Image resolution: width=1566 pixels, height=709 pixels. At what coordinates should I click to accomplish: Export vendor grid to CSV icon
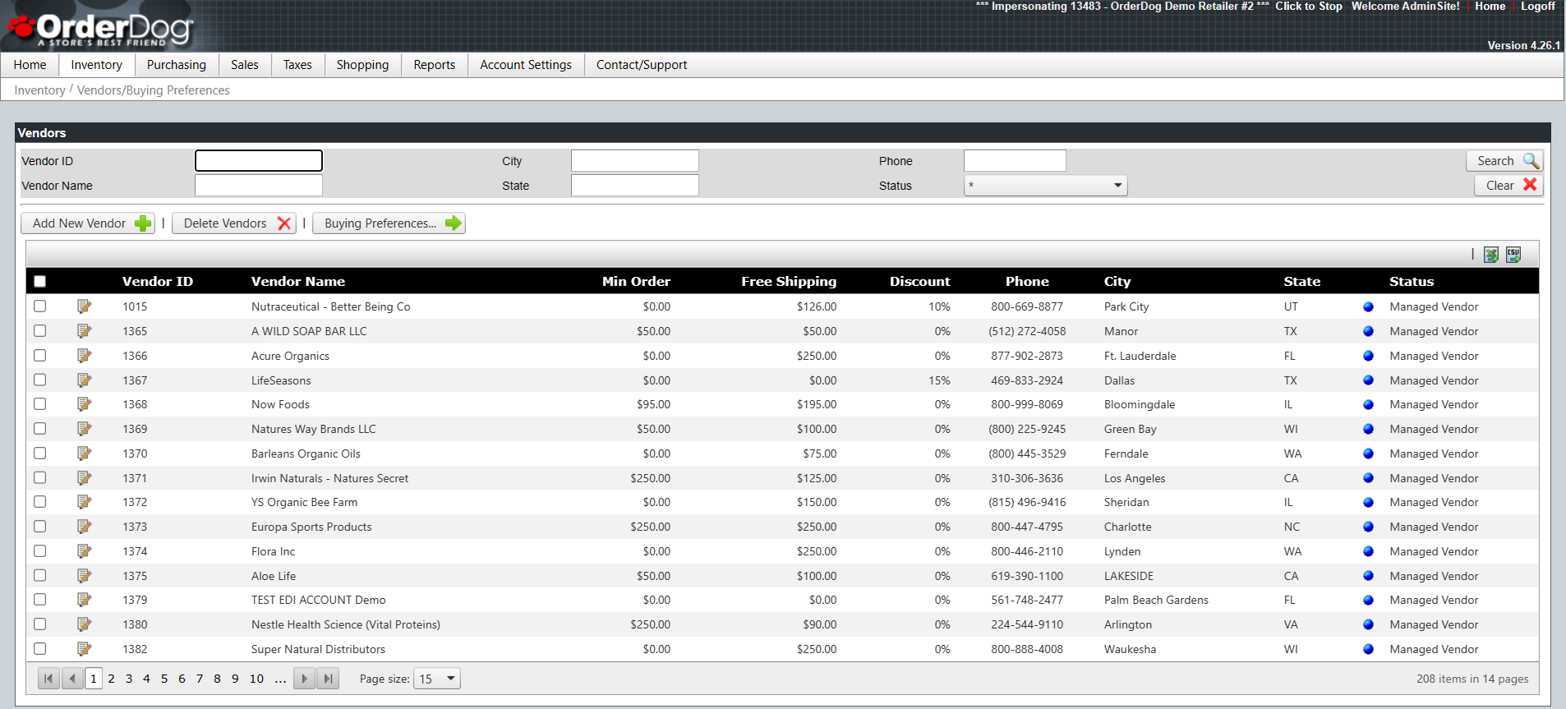coord(1513,255)
